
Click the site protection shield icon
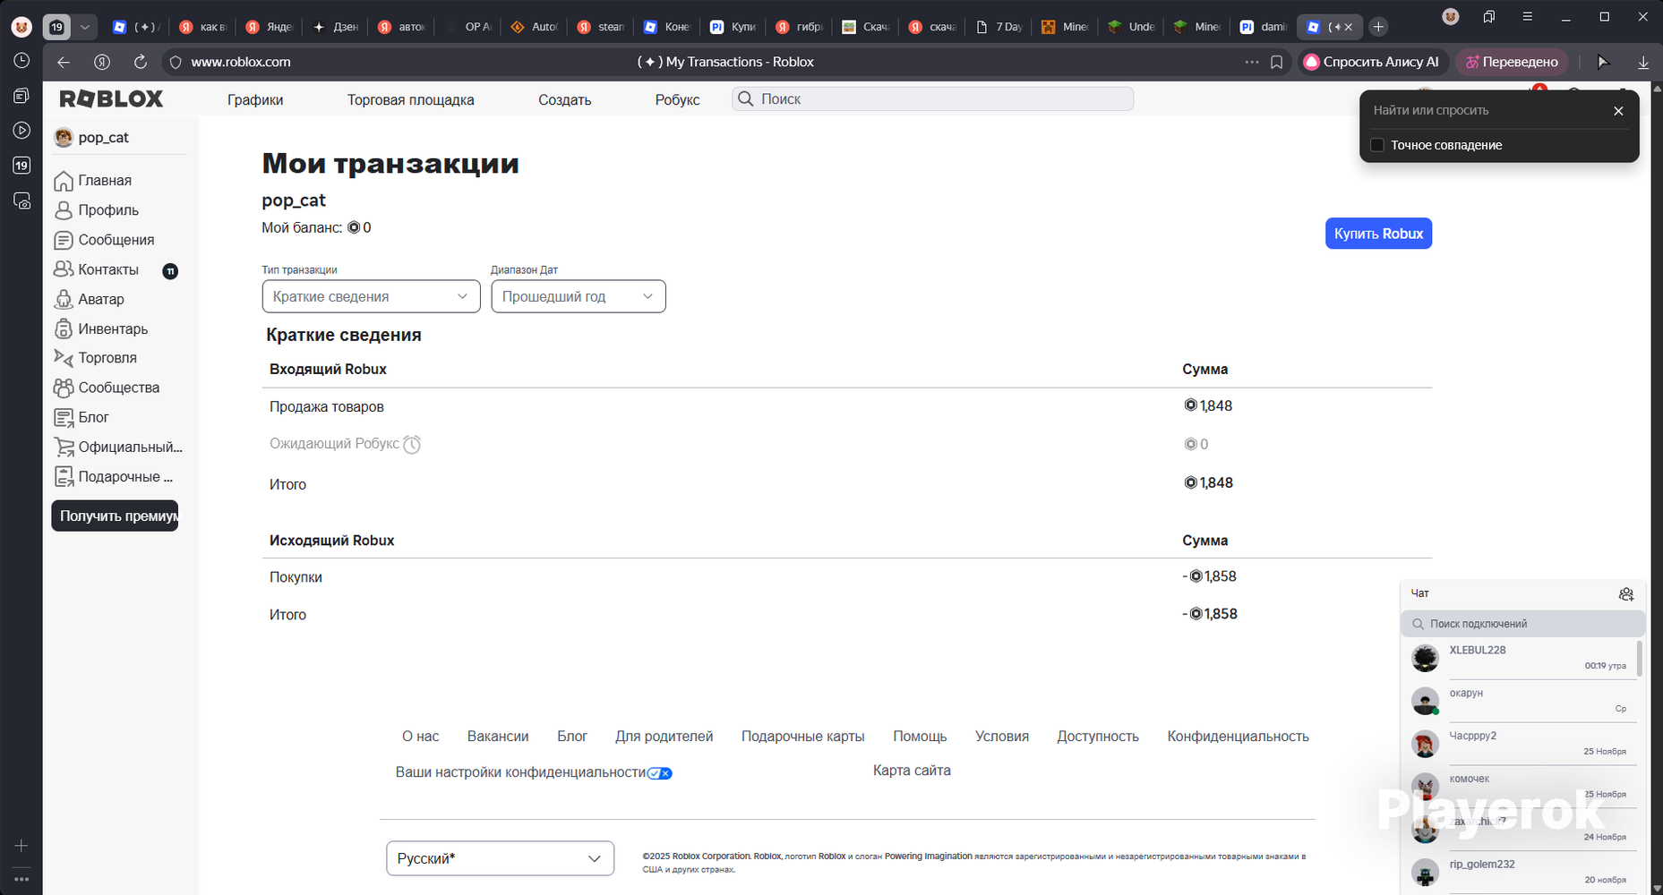176,62
